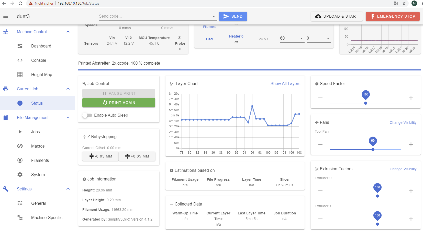The height and width of the screenshot is (231, 423).
Task: Click the File Management SD card icon
Action: (6, 117)
